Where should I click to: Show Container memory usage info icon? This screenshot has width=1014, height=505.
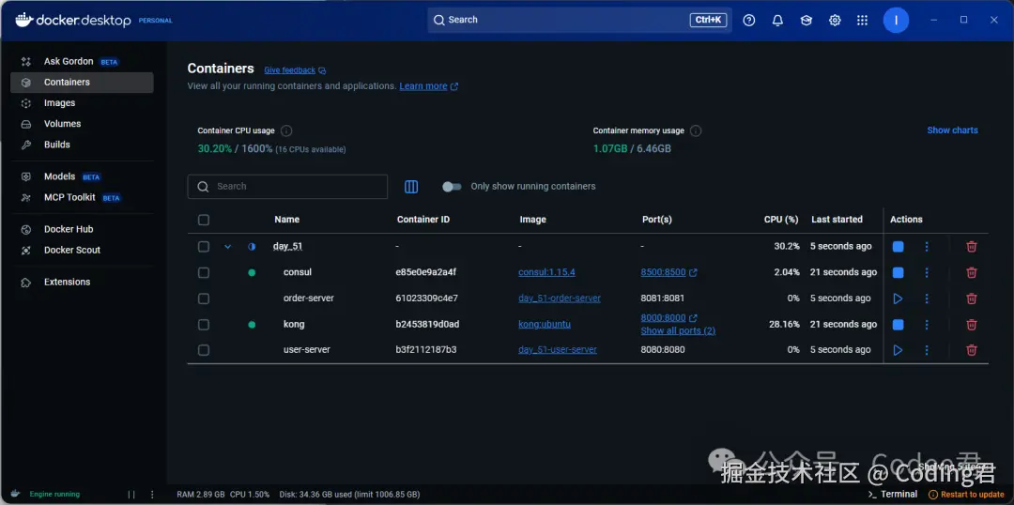coord(696,130)
